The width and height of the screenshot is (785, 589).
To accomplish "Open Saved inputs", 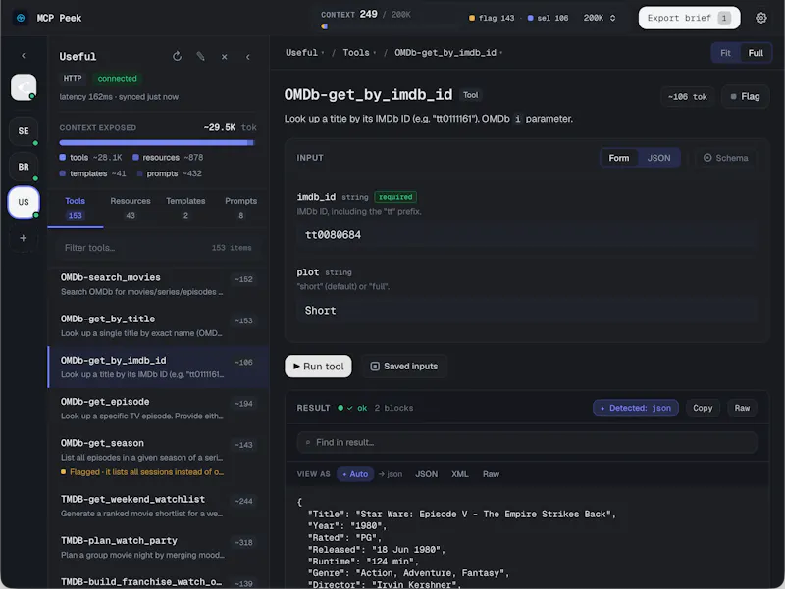I will (x=404, y=367).
